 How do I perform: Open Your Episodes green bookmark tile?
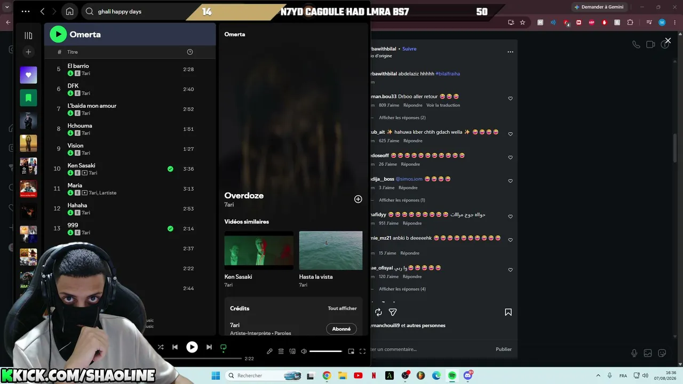pyautogui.click(x=28, y=98)
